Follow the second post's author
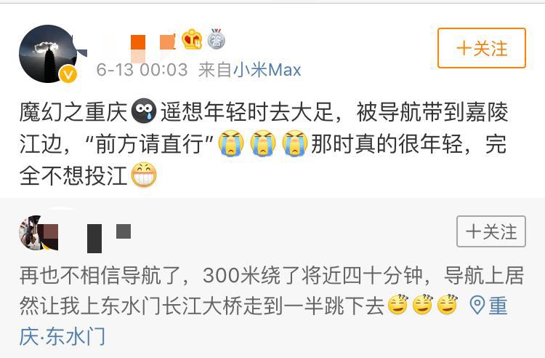The width and height of the screenshot is (545, 358). pyautogui.click(x=490, y=231)
